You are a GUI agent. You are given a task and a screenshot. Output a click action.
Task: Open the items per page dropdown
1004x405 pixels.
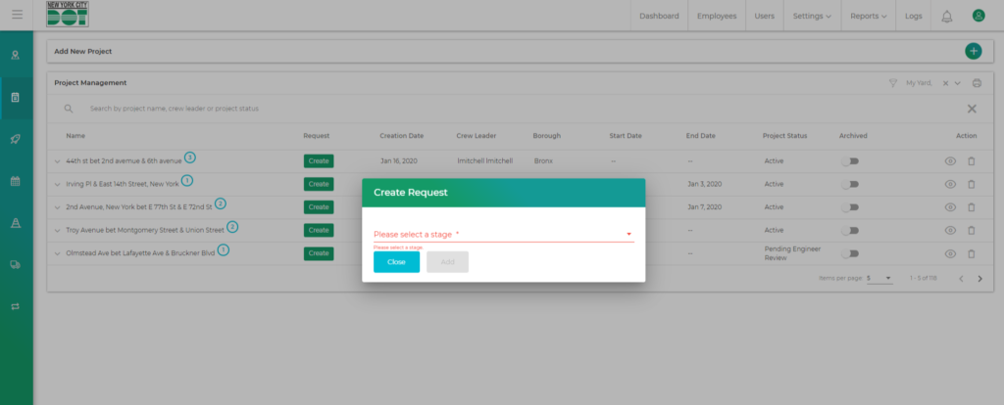879,279
